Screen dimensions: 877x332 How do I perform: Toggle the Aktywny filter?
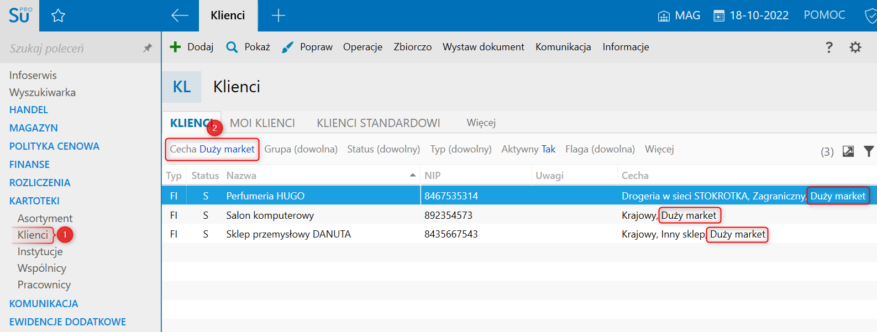(x=528, y=149)
